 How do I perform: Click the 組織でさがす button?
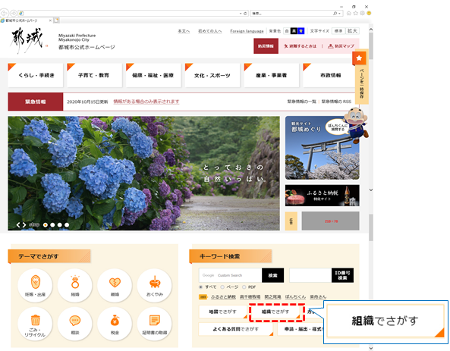275,312
